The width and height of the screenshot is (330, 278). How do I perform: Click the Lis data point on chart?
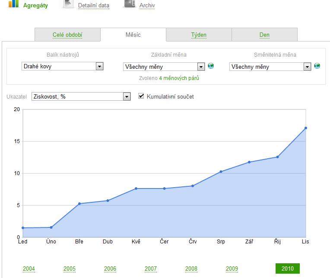point(306,128)
